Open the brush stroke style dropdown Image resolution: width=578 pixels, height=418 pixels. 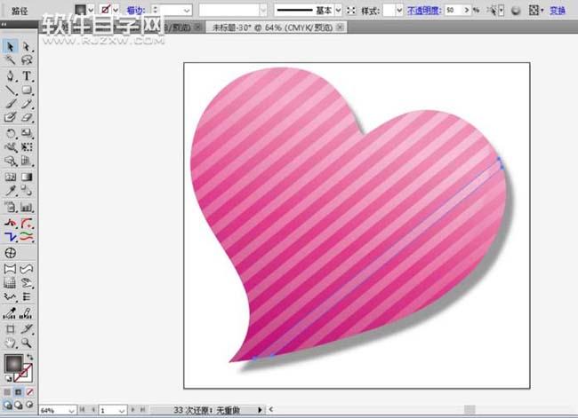coord(338,11)
